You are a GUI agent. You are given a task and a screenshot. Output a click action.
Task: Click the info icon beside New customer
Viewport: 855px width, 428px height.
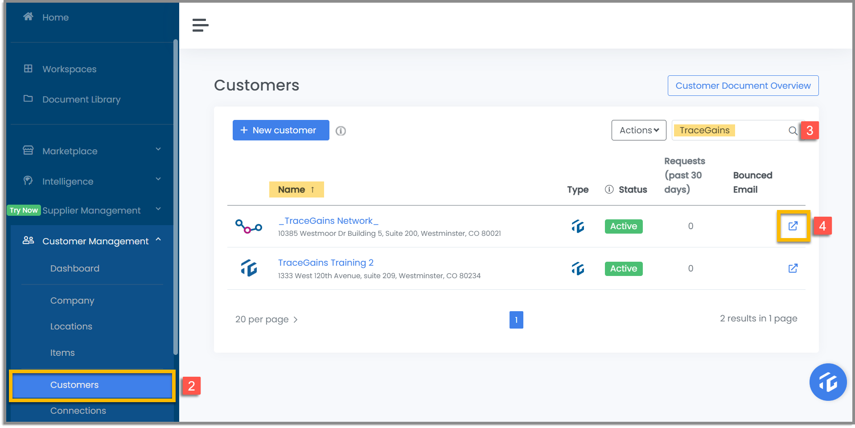pos(341,131)
